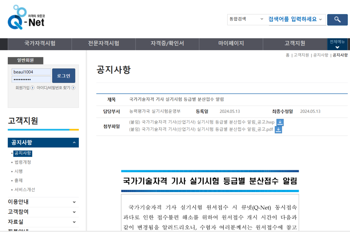Open the 자격증/확인서 menu
This screenshot has width=350, height=232.
(167, 43)
